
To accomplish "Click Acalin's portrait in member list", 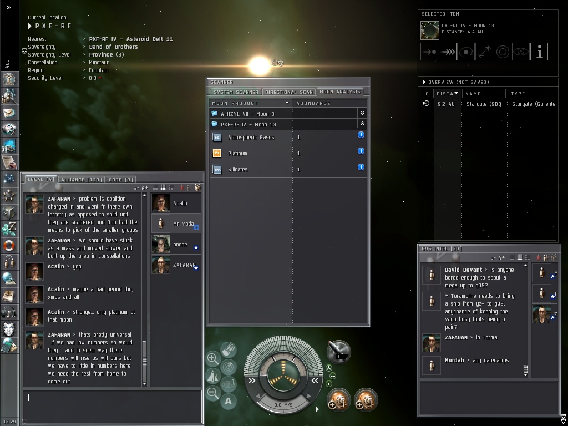I will pos(160,203).
